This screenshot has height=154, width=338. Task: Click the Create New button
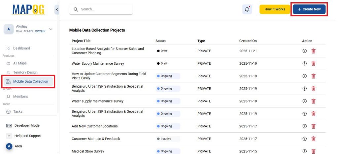[309, 9]
